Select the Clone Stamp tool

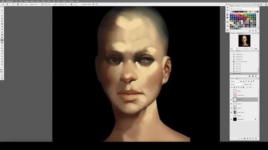2,35
